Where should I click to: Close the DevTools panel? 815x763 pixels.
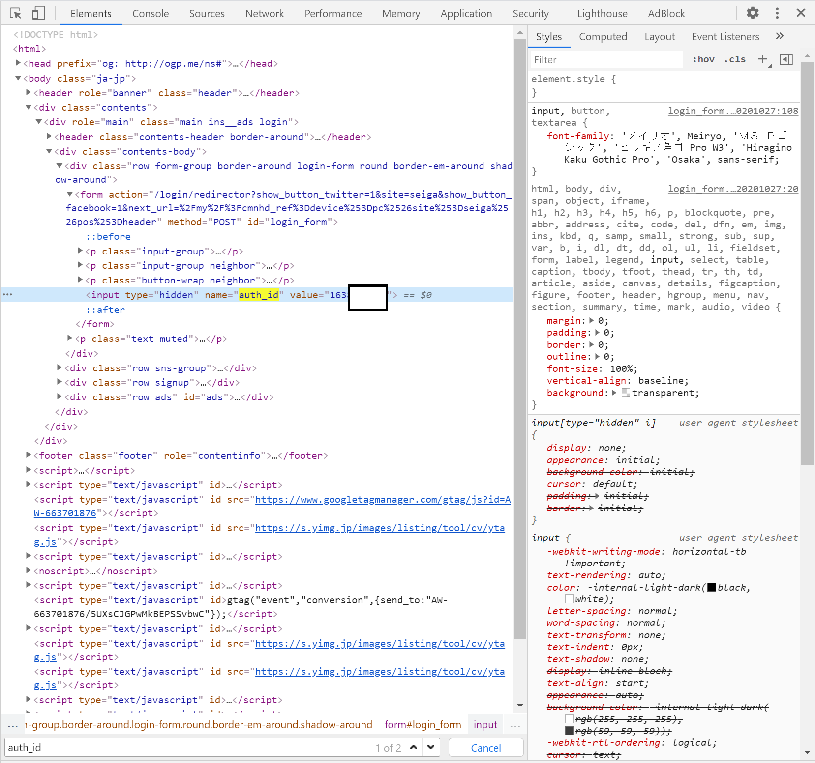(x=801, y=13)
